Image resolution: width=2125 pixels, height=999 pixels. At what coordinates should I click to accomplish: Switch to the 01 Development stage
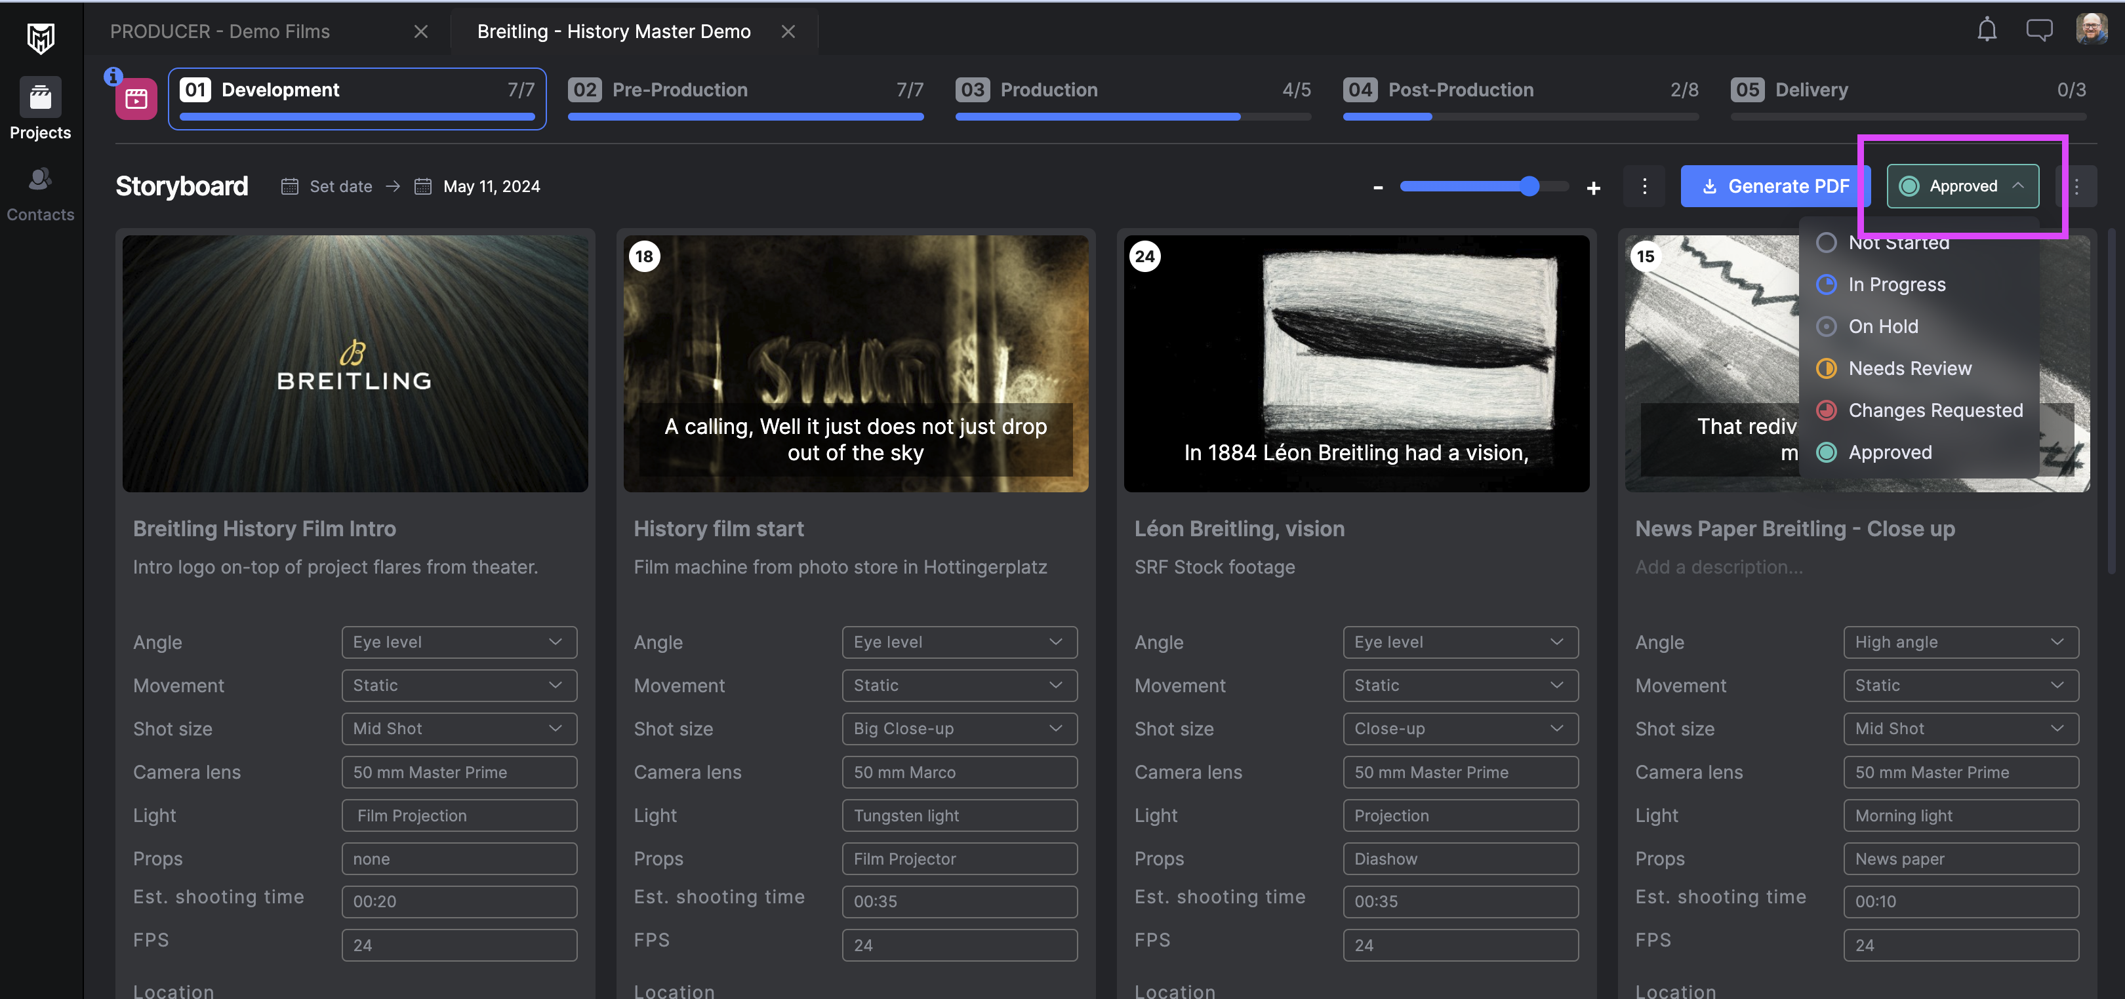tap(357, 99)
